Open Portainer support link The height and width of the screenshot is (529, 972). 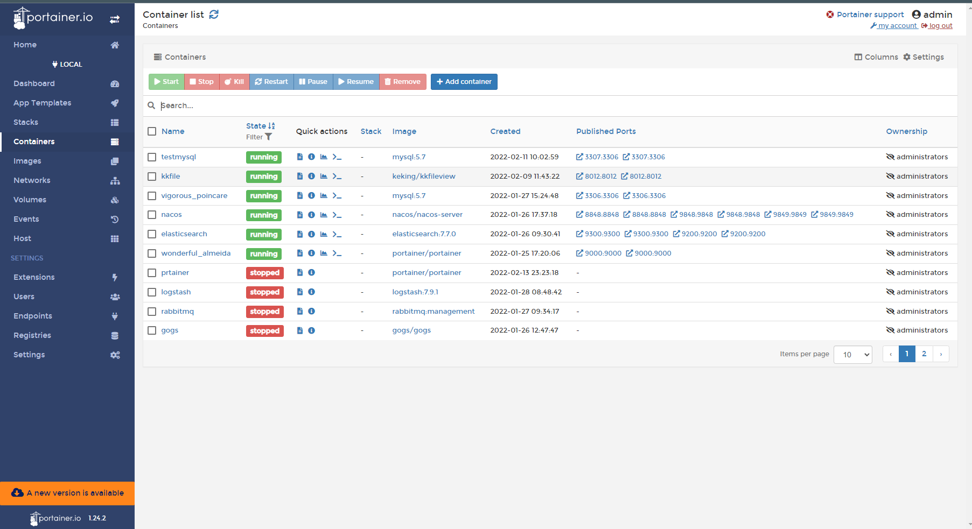point(865,15)
